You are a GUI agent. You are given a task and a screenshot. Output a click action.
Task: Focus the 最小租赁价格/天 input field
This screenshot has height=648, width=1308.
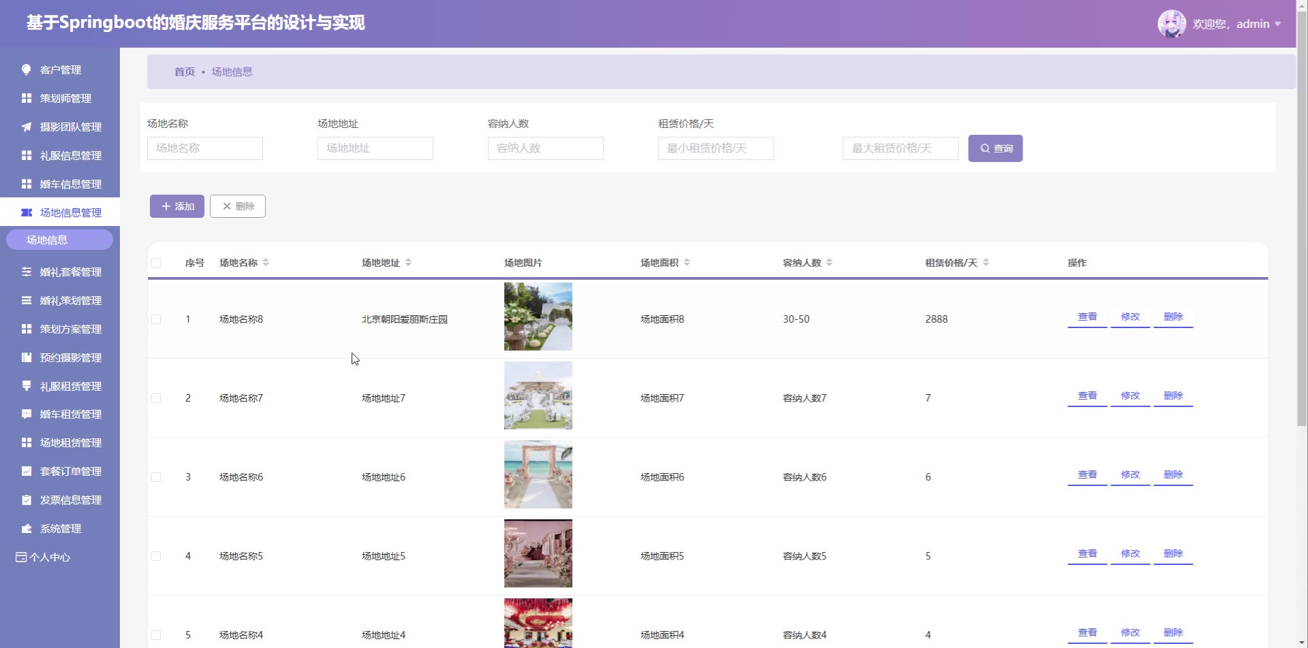(x=715, y=148)
